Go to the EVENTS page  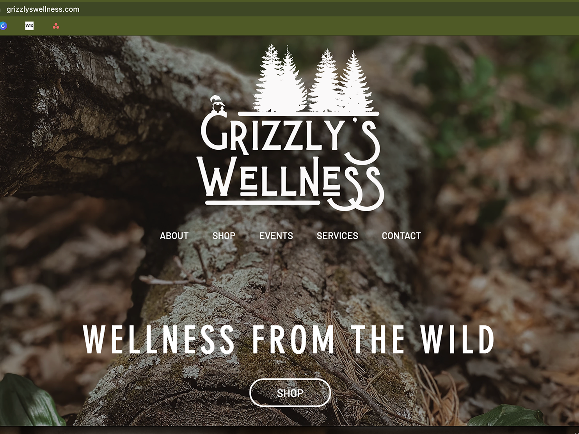[x=276, y=236]
